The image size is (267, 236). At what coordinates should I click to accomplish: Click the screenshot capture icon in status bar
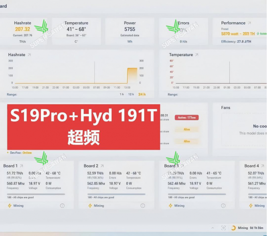224,228
